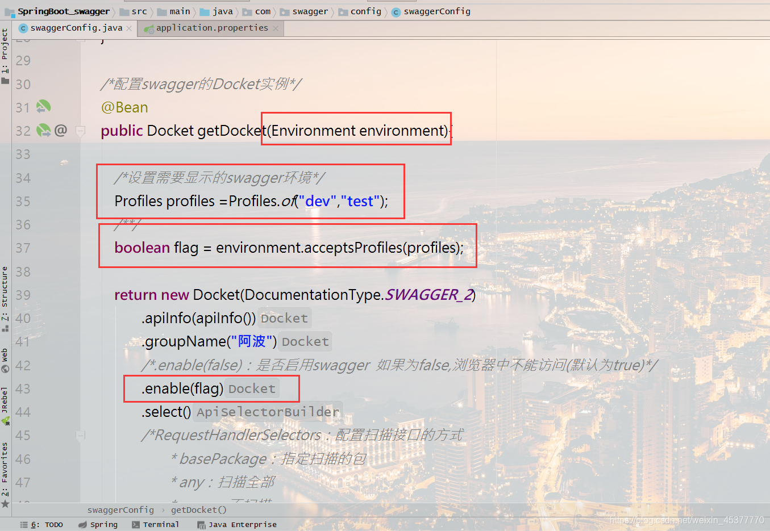The height and width of the screenshot is (531, 770).
Task: Click line number 43 in gutter
Action: pos(23,389)
